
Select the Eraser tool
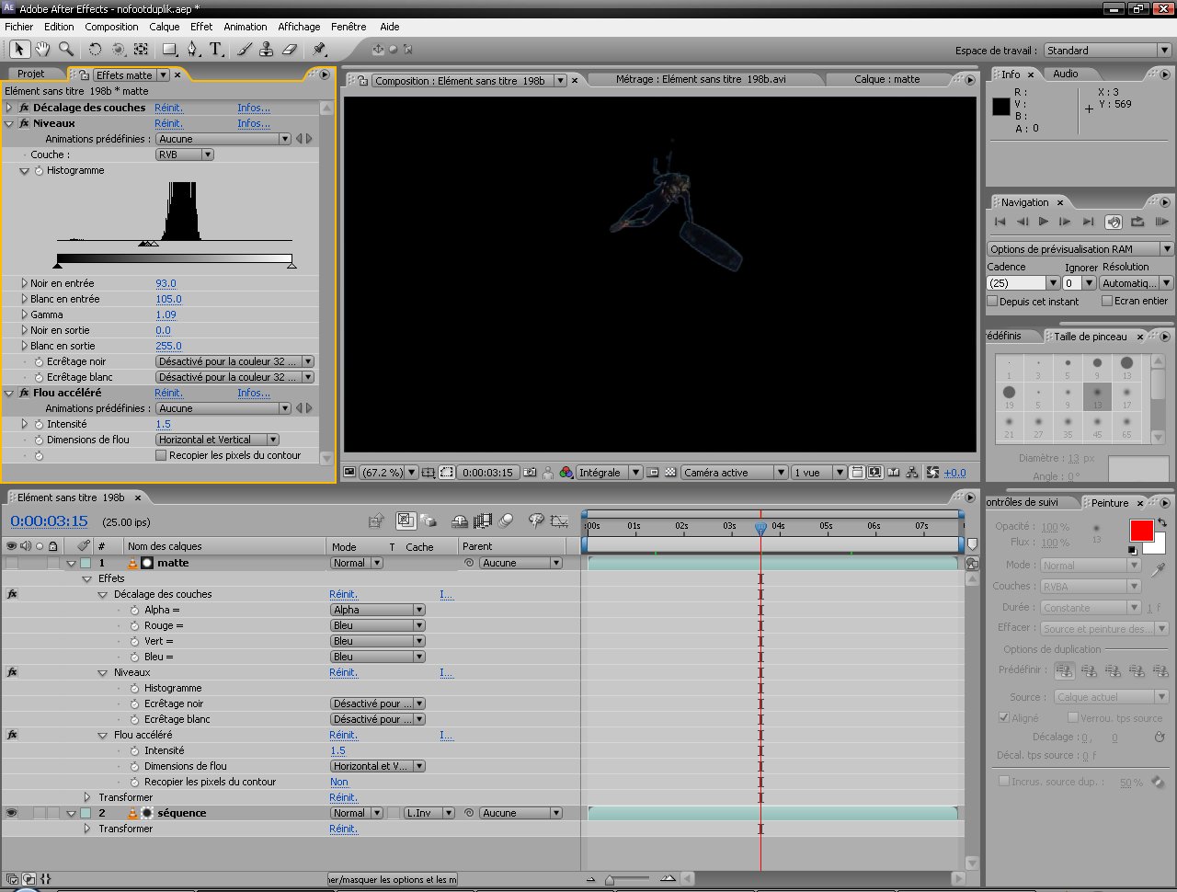(290, 49)
